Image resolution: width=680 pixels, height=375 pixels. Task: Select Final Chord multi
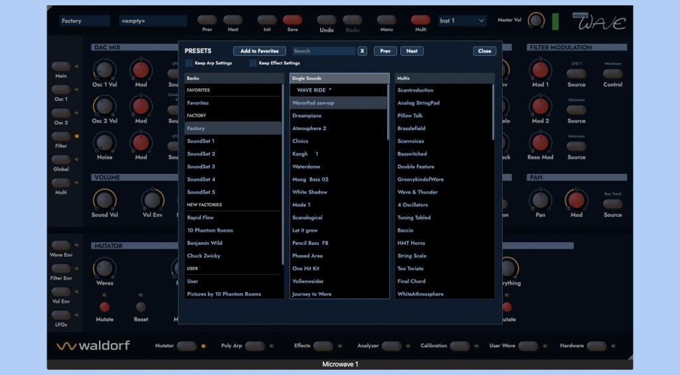[444, 281]
